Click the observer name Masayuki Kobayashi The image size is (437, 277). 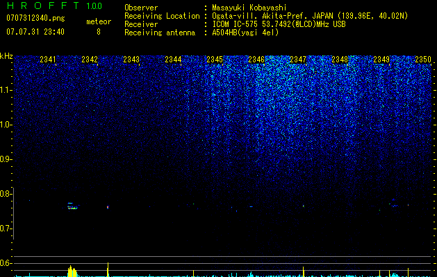coord(249,8)
